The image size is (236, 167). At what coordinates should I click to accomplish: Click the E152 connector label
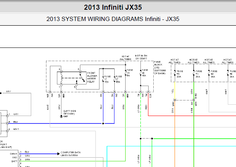tap(196, 96)
